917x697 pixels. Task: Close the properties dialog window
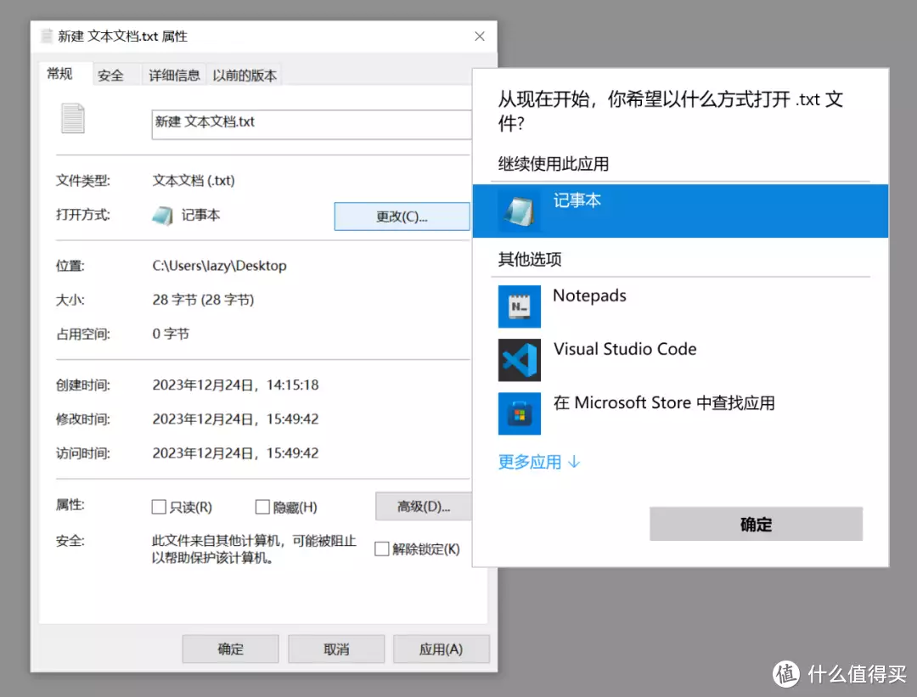click(x=480, y=37)
